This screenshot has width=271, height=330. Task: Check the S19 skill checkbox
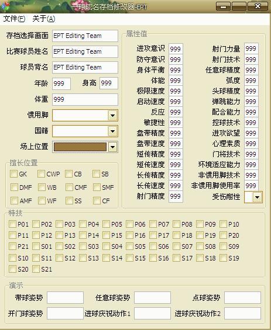point(224,258)
